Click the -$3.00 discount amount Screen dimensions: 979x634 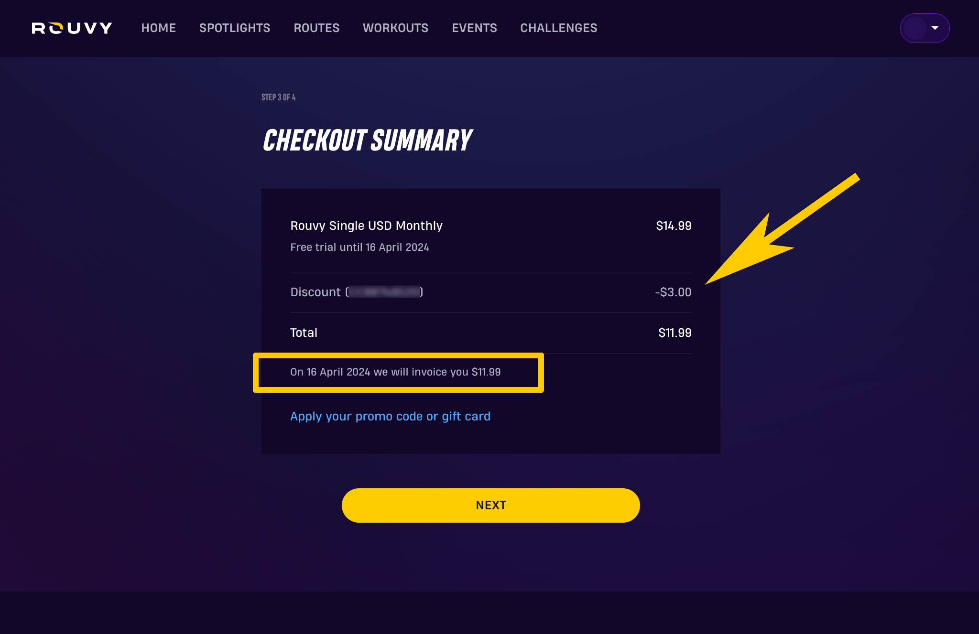(x=673, y=292)
